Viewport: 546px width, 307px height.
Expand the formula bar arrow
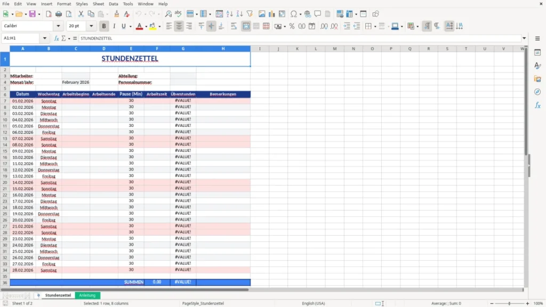point(524,38)
